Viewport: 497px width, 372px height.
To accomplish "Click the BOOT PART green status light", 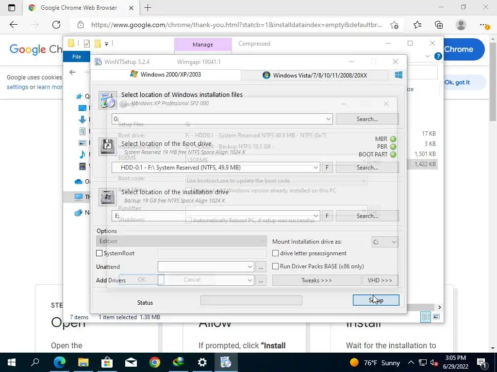I will tap(393, 155).
